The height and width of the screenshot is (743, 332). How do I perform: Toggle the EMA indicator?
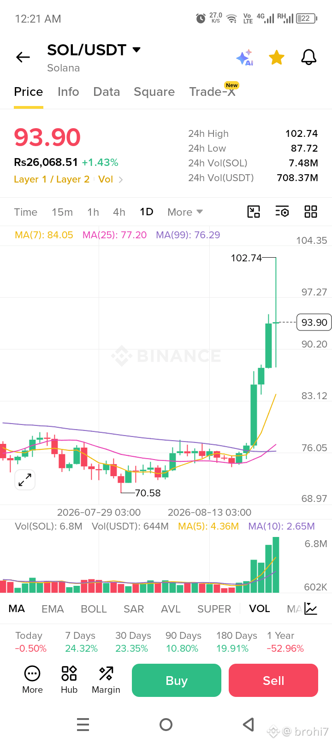tap(53, 609)
